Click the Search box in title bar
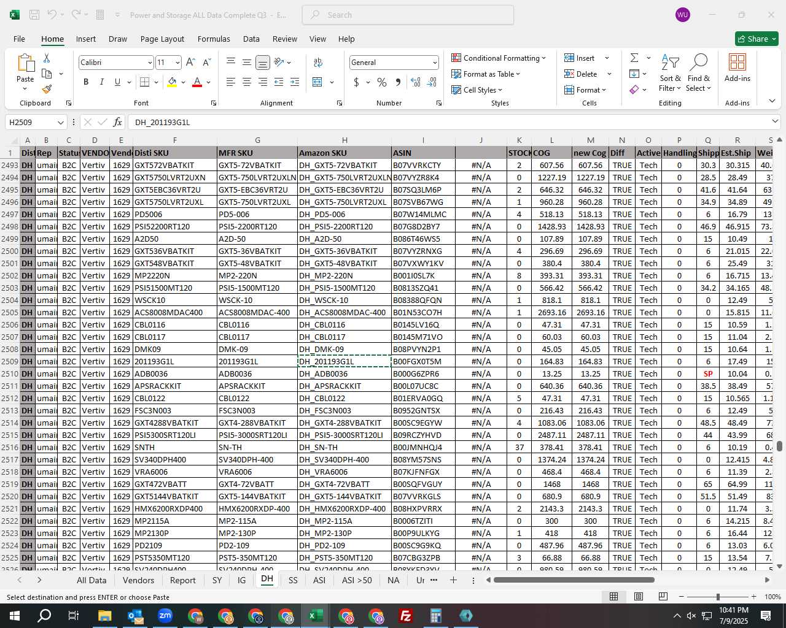The width and height of the screenshot is (786, 628). click(408, 15)
